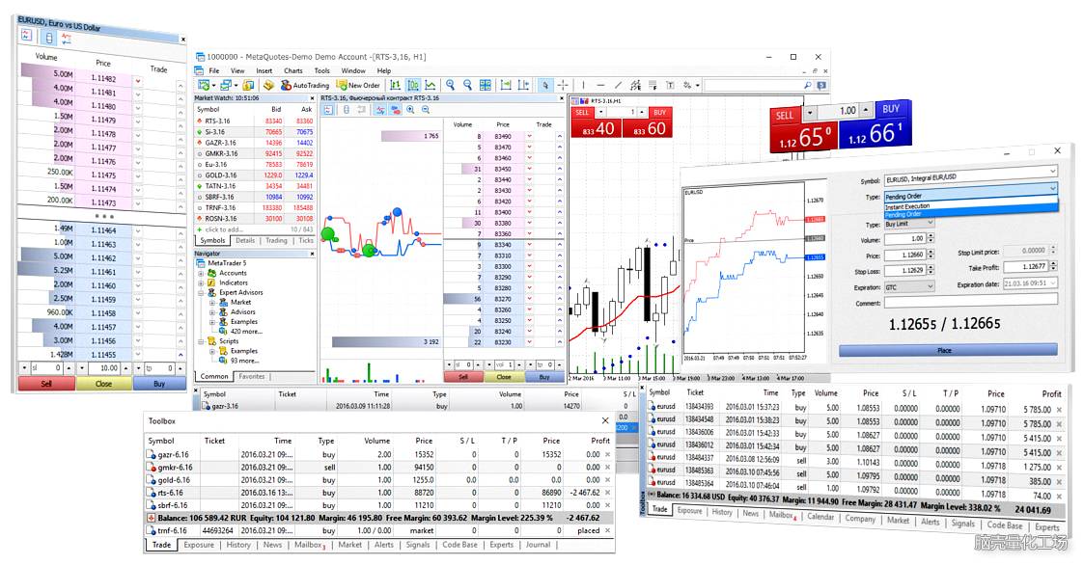Click the red Sell button in EURUSD depth window
Screen dimensions: 1084x565
pos(46,384)
